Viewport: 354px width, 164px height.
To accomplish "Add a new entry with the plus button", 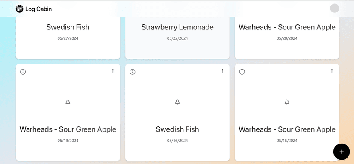I will (x=342, y=152).
